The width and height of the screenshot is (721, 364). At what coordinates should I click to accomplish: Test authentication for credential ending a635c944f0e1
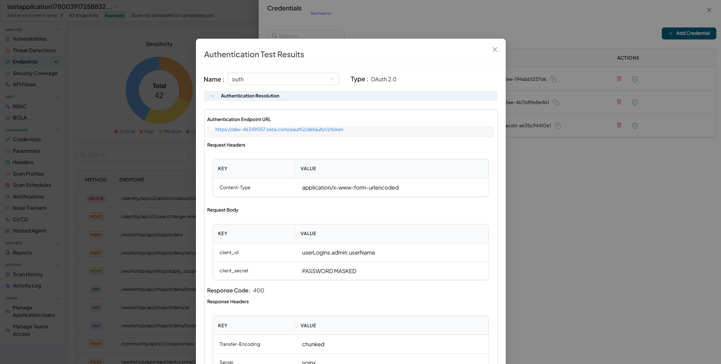tap(635, 125)
